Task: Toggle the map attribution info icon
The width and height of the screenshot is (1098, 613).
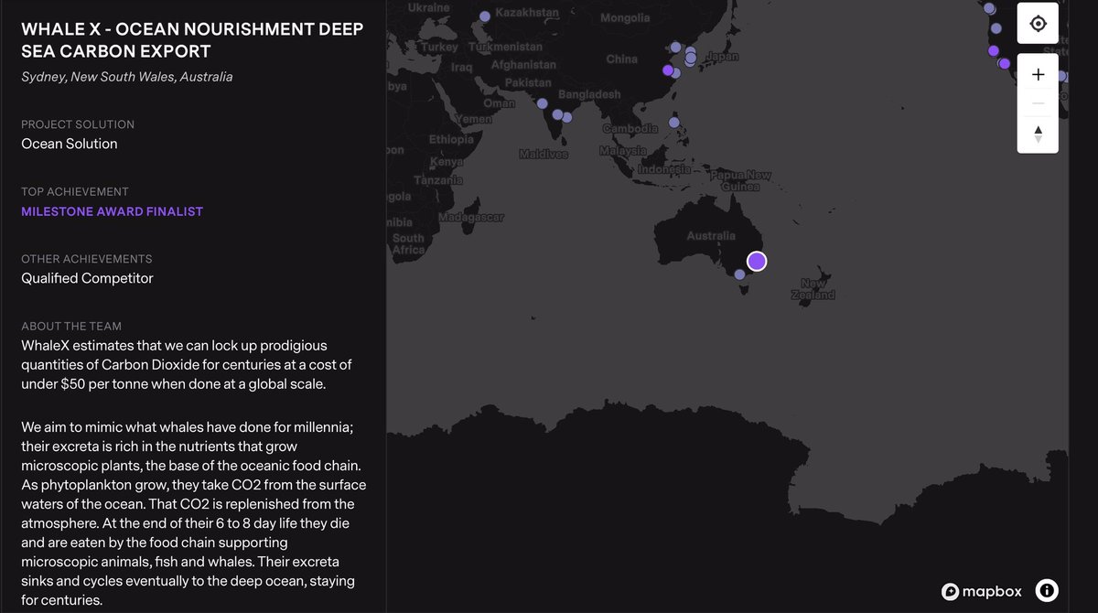Action: 1047,590
